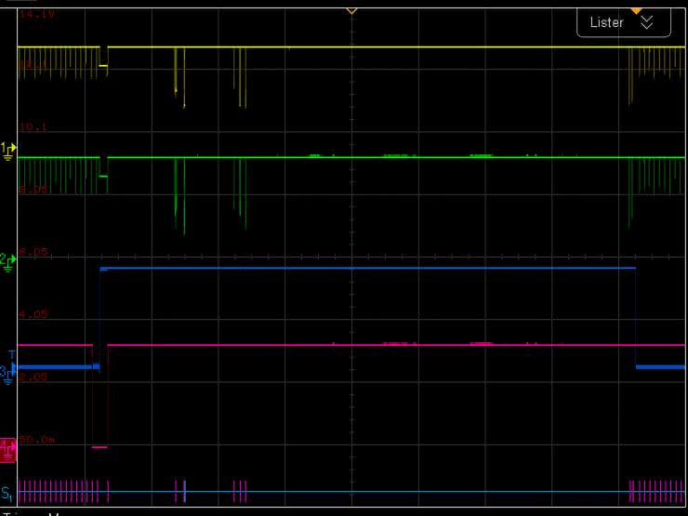Click the blue channel 3 high-level trace

pyautogui.click(x=372, y=268)
